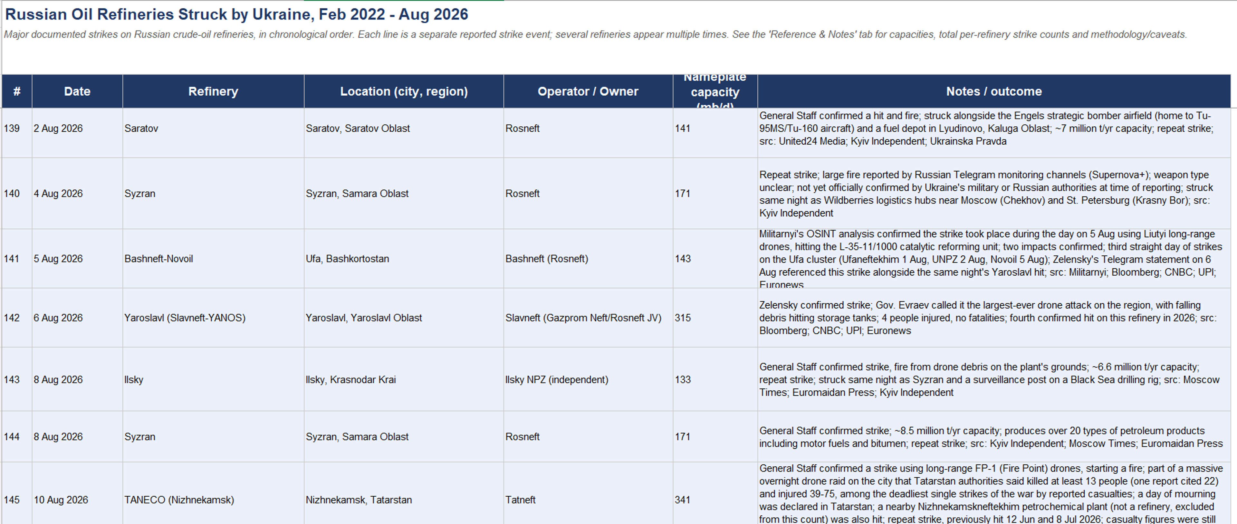
Task: Select the 'Operator / Owner' header cell
Action: [x=588, y=91]
